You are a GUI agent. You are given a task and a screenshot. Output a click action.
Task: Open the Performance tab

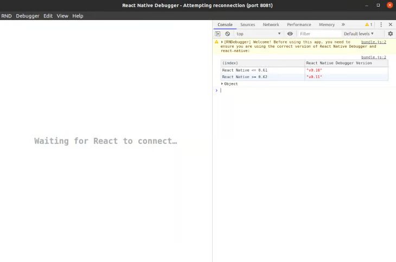pyautogui.click(x=299, y=24)
